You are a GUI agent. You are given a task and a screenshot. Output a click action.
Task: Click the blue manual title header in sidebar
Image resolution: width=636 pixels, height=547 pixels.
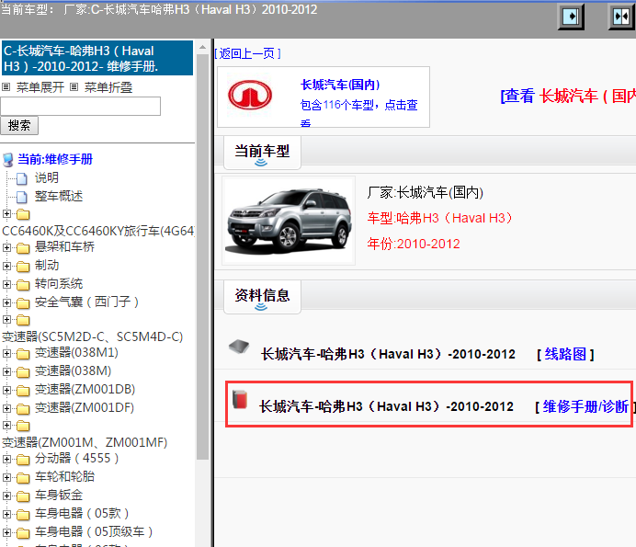coord(97,58)
